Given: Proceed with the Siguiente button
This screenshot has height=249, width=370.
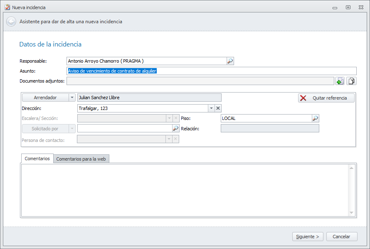Looking at the screenshot, I should coord(308,237).
